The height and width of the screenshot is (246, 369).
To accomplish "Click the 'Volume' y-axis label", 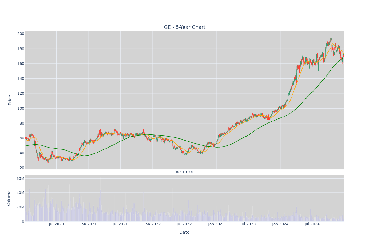I will pyautogui.click(x=9, y=198).
